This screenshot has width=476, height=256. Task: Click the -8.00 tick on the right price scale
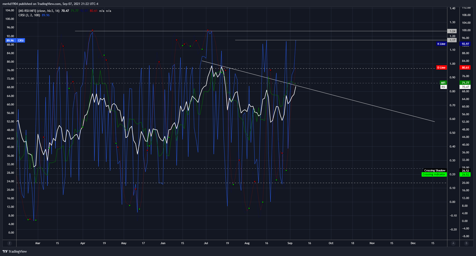[x=465, y=236]
